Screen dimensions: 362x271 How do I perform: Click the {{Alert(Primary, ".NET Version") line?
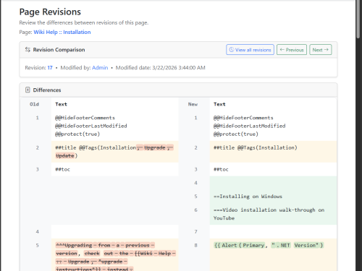pyautogui.click(x=269, y=245)
